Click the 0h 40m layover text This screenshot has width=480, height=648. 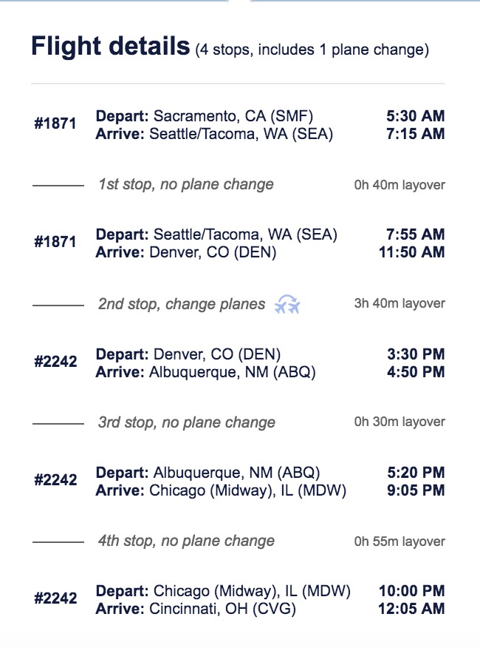(x=400, y=185)
